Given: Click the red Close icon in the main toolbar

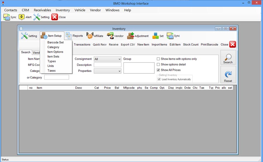Looking at the screenshot, I should (x=55, y=17).
